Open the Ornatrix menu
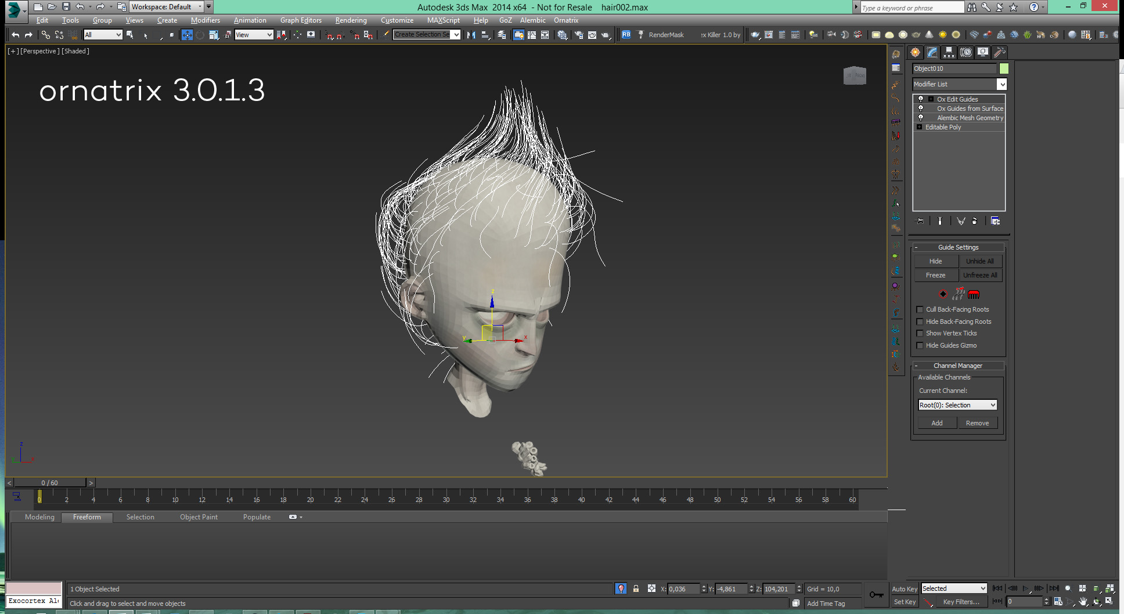Viewport: 1124px width, 614px height. click(565, 20)
